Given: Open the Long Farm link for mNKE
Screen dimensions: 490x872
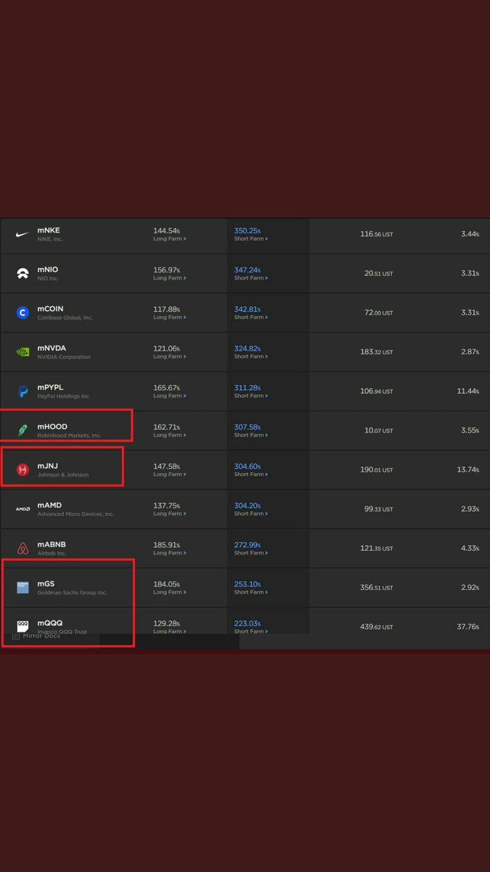Looking at the screenshot, I should point(169,239).
